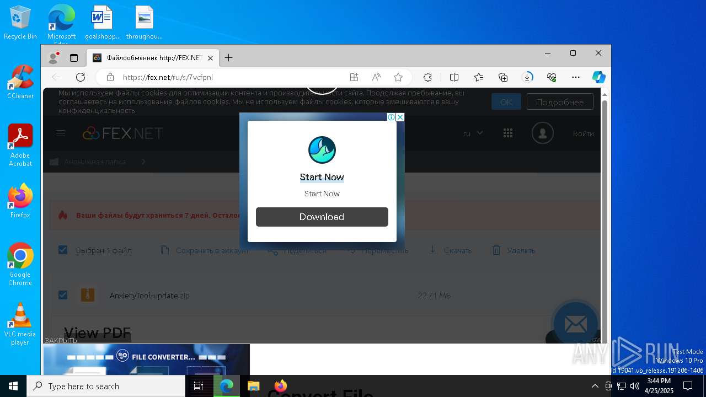
Task: Open CCleaner desktop shortcut
Action: pyautogui.click(x=20, y=82)
